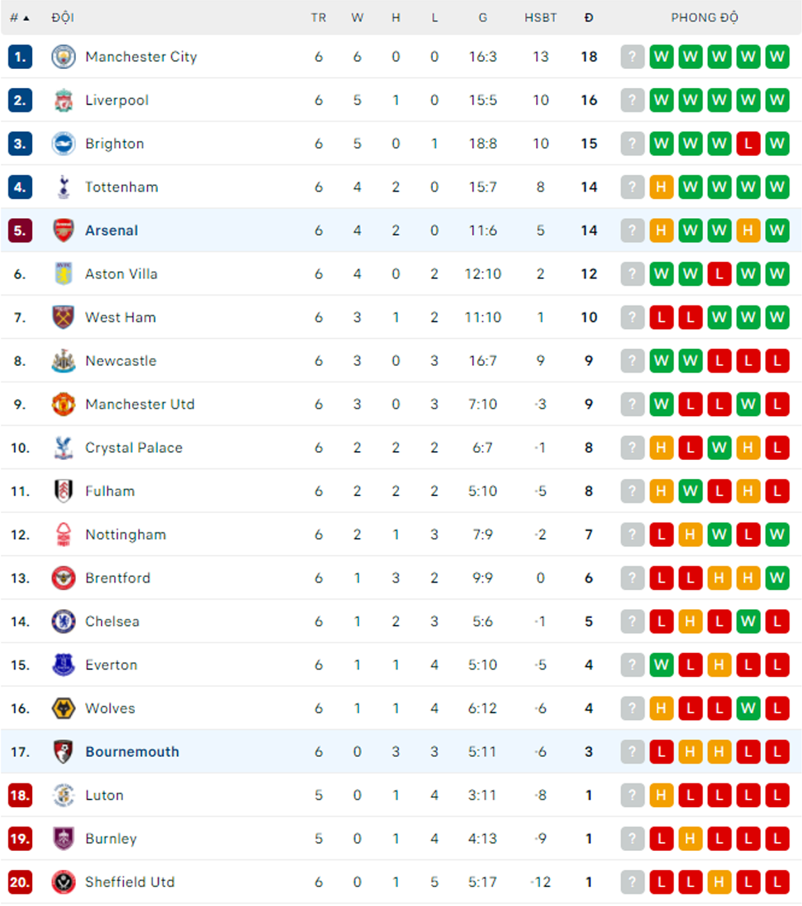The width and height of the screenshot is (802, 906).
Task: Open the Brighton team link
Action: [115, 144]
